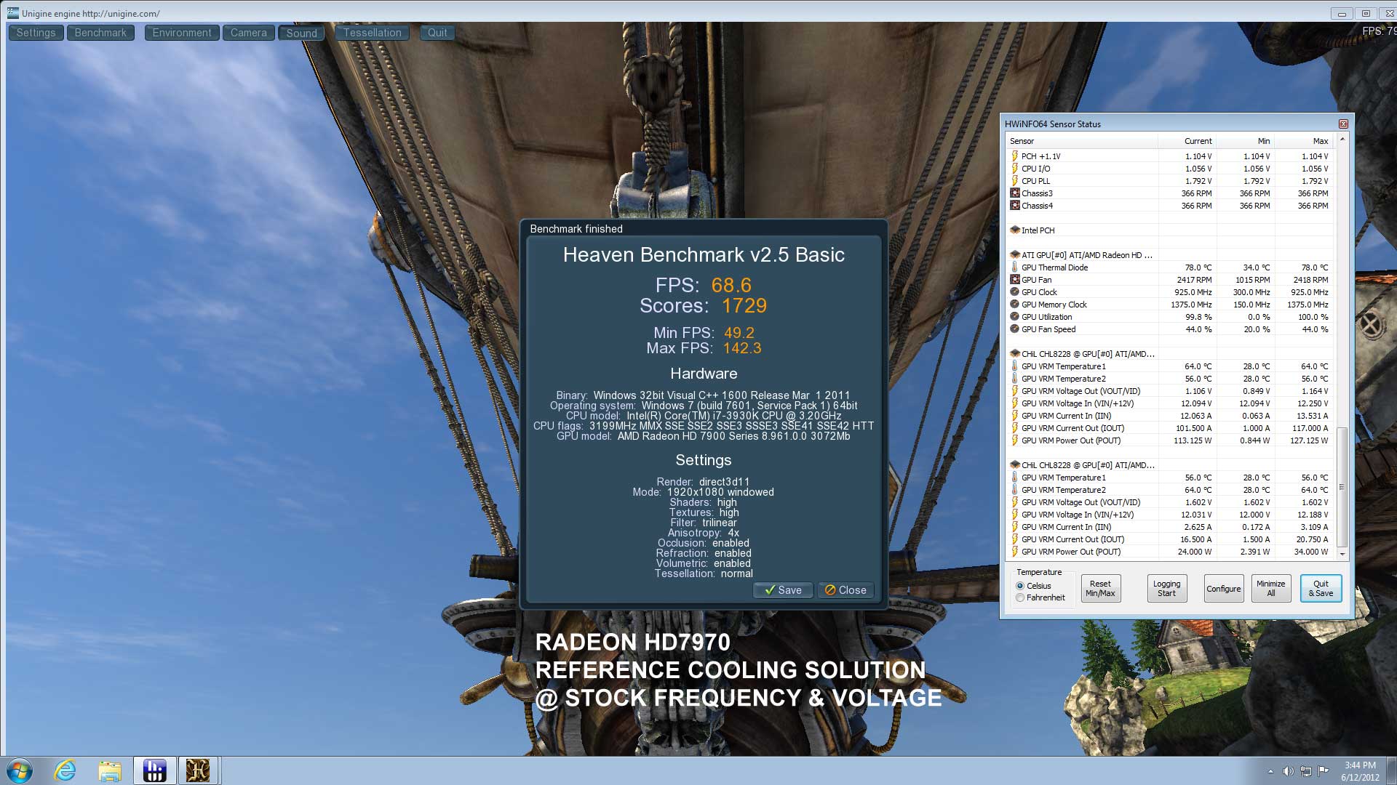
Task: Open the Settings menu in Unigine
Action: (36, 33)
